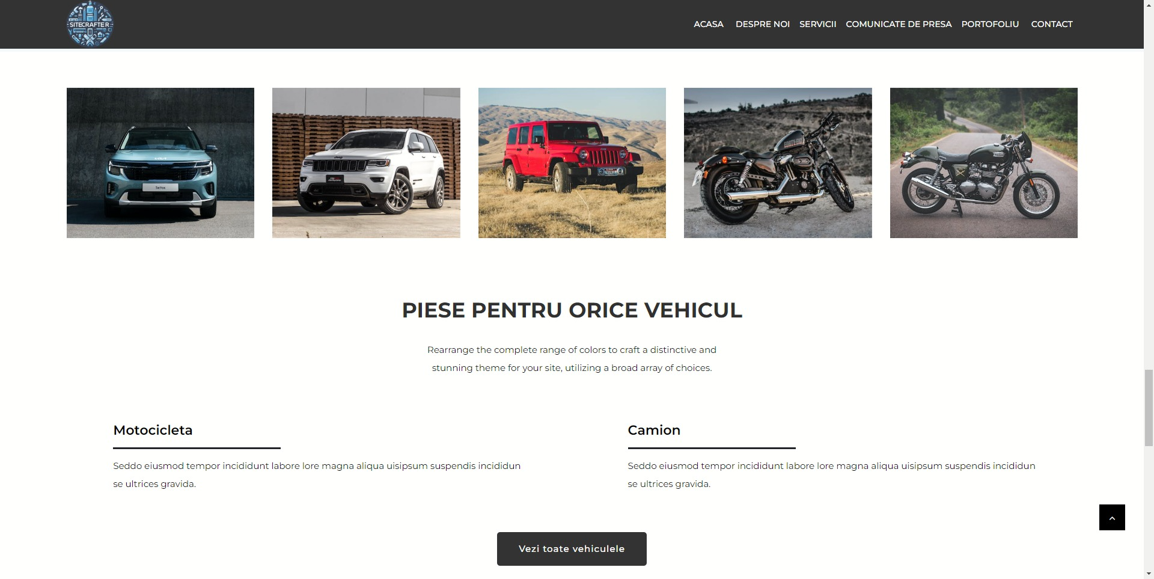Screen dimensions: 1154x579
Task: Navigate to the CONTACT page
Action: 1052,24
